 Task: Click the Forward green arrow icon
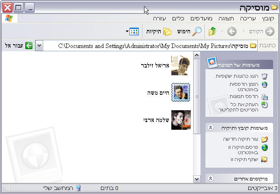232,31
